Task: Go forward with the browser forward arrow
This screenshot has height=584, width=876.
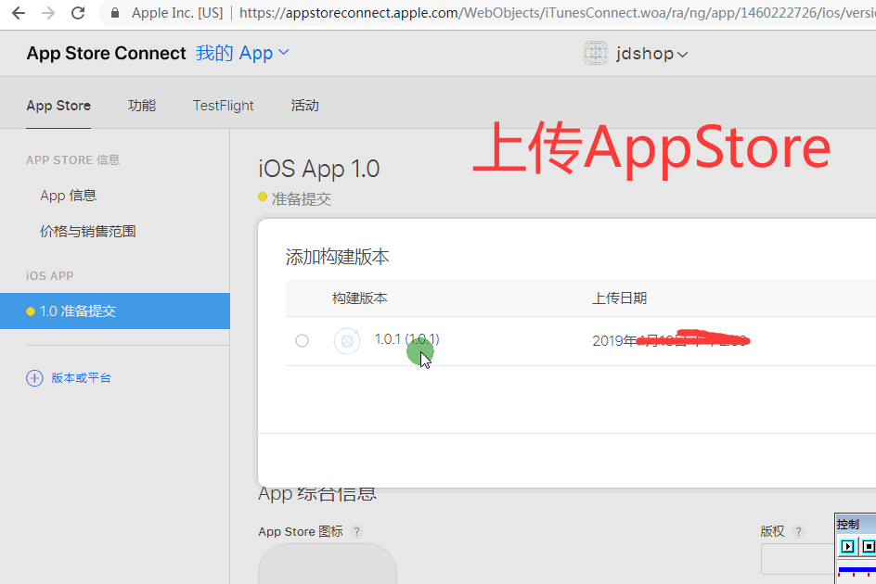Action: (x=48, y=13)
